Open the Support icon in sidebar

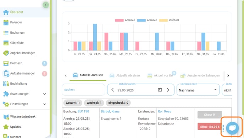tap(6, 136)
